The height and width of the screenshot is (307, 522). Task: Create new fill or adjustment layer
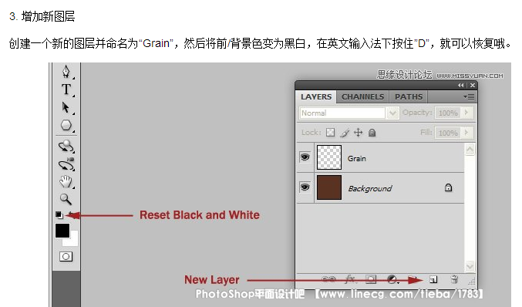pos(392,279)
